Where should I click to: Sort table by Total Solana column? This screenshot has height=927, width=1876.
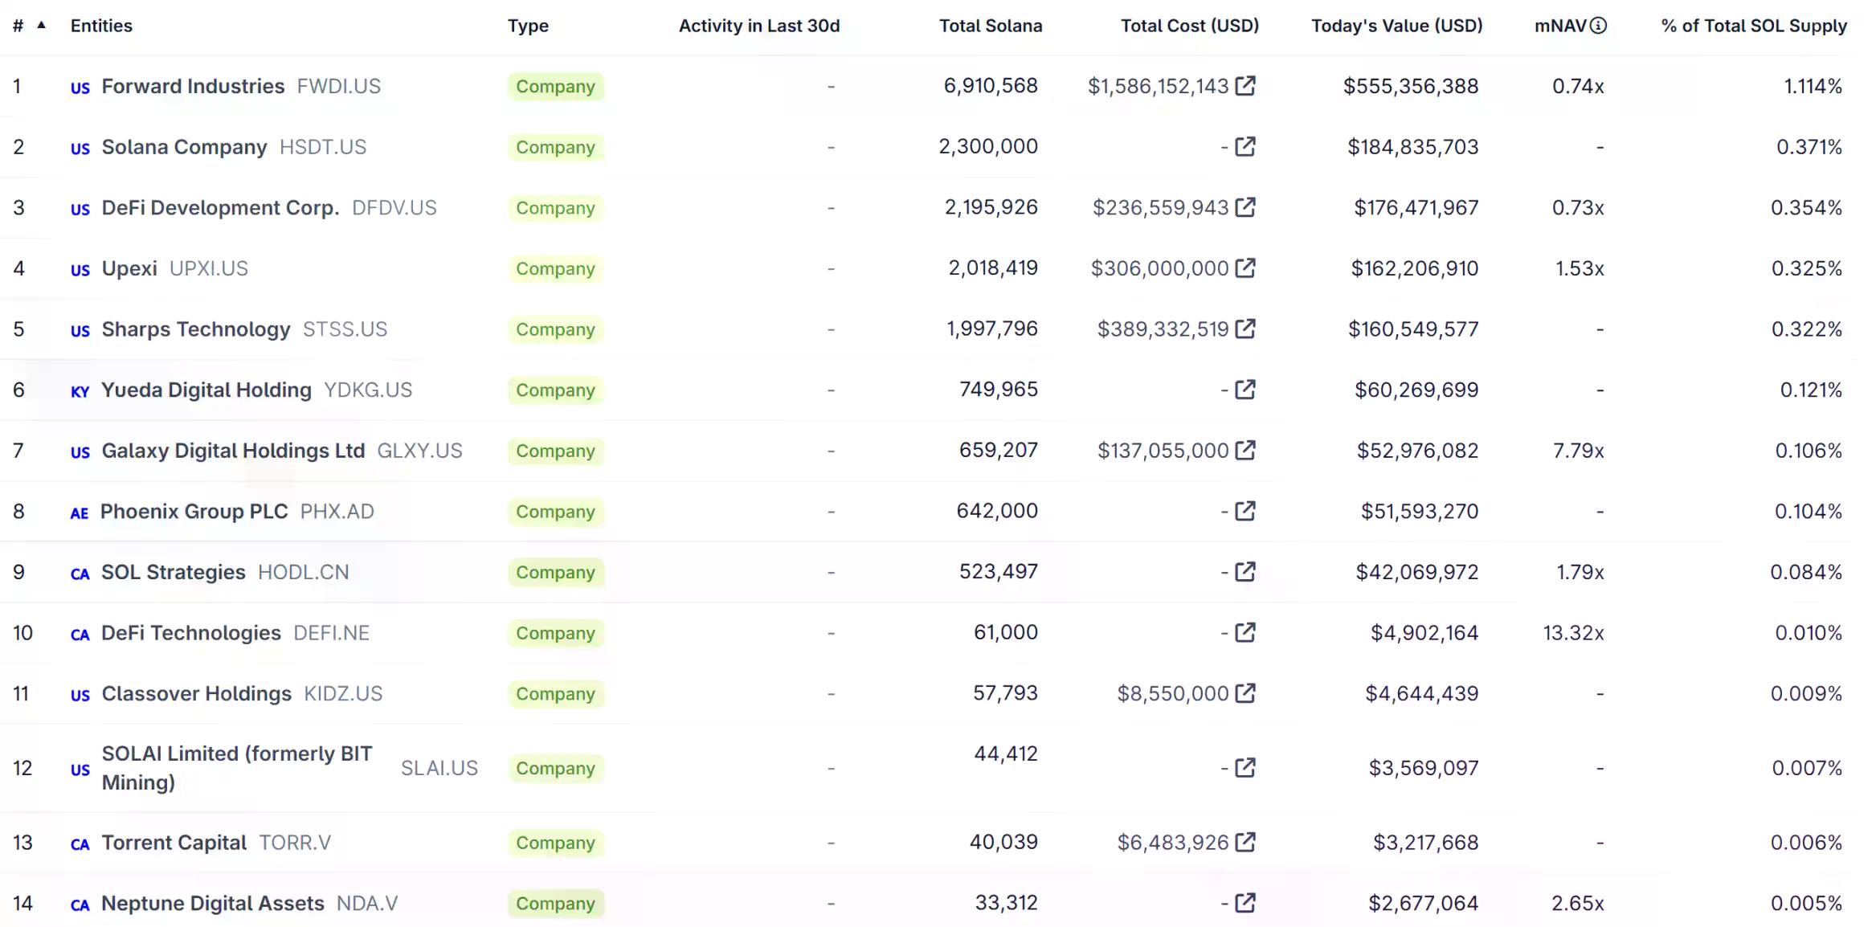coord(990,26)
